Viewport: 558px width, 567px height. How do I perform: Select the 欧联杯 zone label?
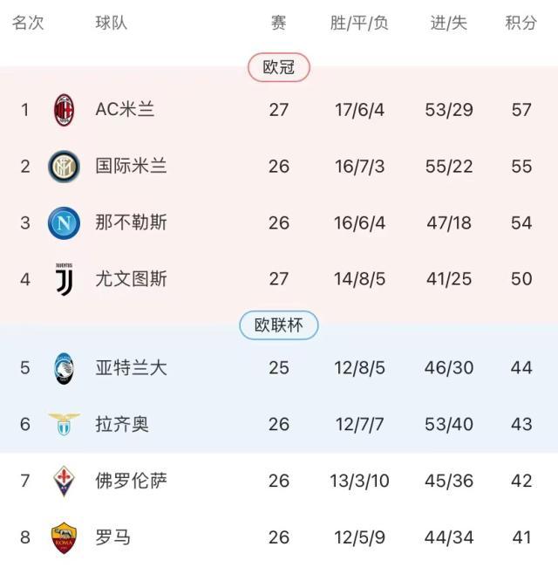[x=279, y=325]
